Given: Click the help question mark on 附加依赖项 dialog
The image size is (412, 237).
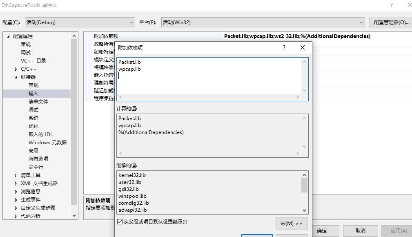Looking at the screenshot, I should [x=284, y=47].
